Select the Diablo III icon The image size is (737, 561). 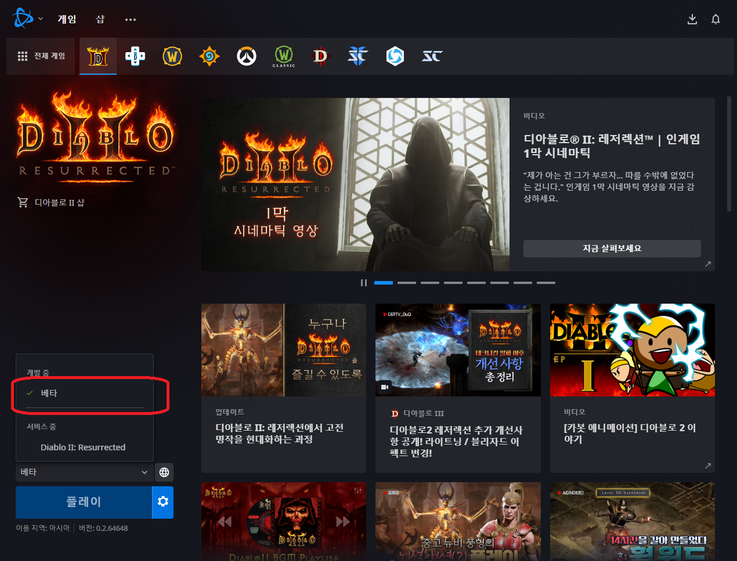tap(320, 56)
